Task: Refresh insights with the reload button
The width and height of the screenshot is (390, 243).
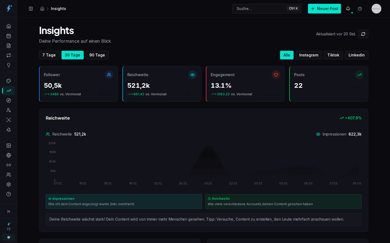Action: click(363, 34)
